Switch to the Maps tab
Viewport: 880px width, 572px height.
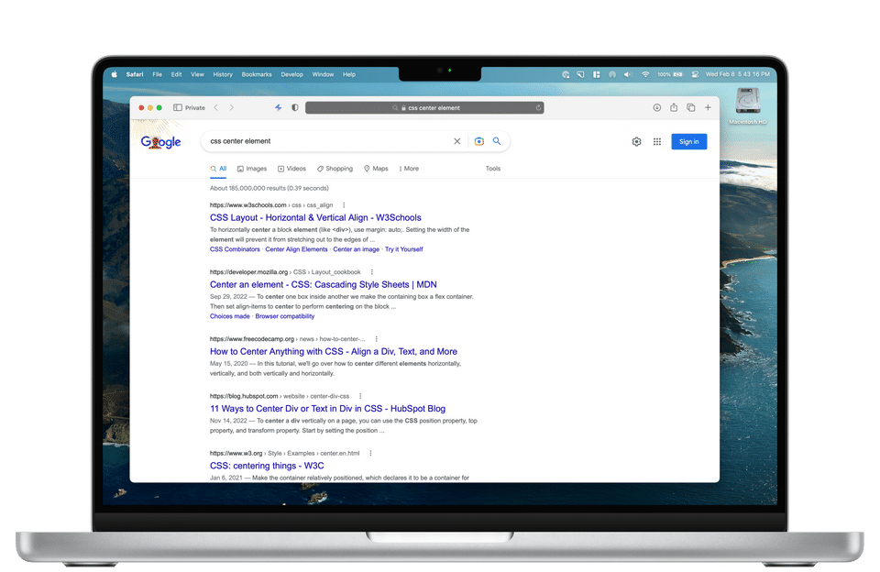376,169
